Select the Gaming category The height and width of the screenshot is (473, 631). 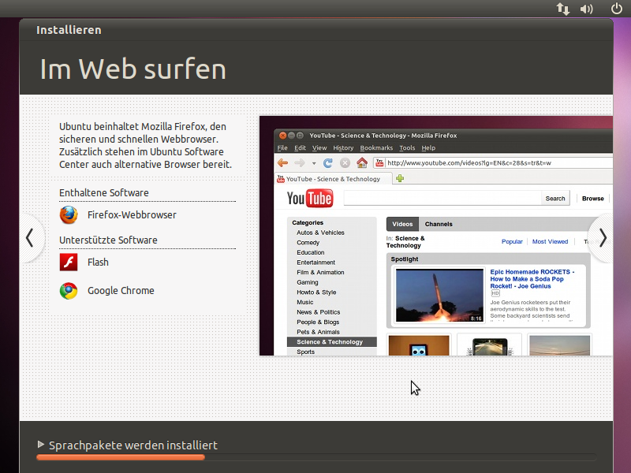308,282
